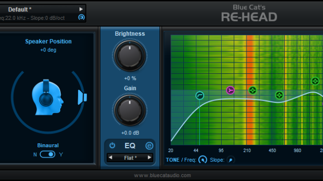Click the circular icon beside the slope readout
Screen dimensions: 323x181
tap(81, 17)
